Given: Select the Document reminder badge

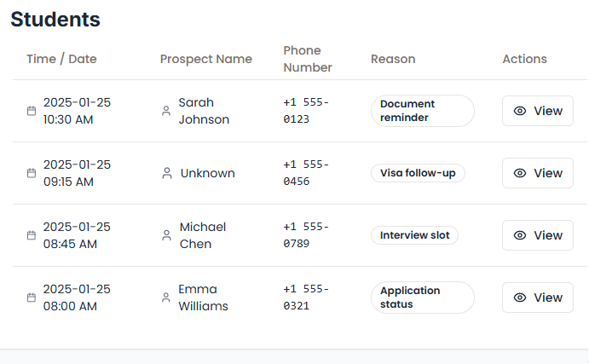Looking at the screenshot, I should point(422,111).
